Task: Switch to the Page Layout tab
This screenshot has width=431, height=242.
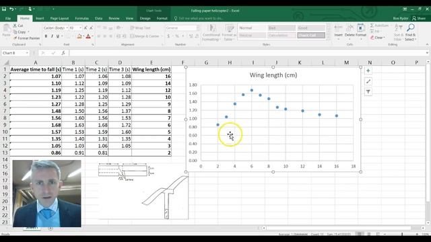Action: [x=59, y=18]
